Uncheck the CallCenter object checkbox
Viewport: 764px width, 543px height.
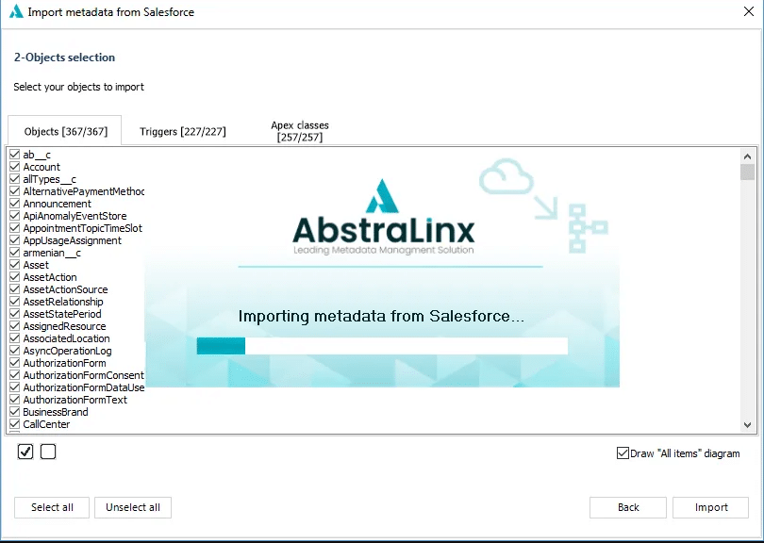[15, 424]
